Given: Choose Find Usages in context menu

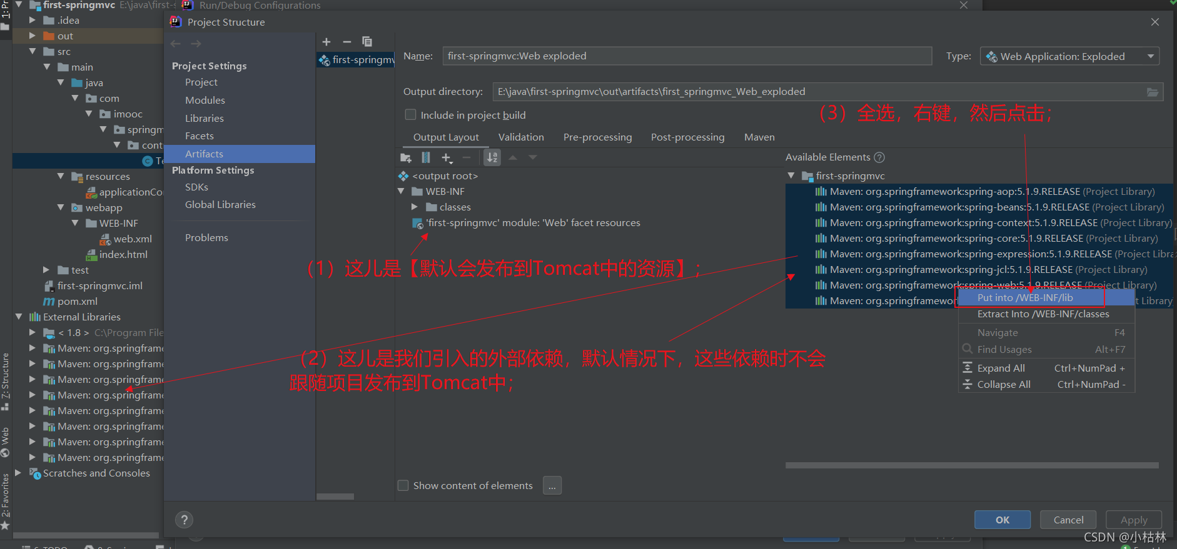Looking at the screenshot, I should [1046, 350].
